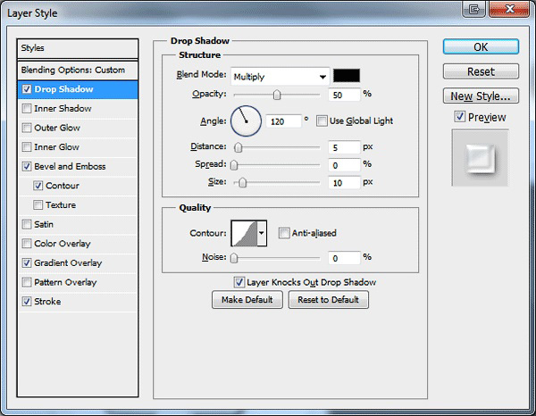This screenshot has width=536, height=416.
Task: Toggle the Drop Shadow checkbox
Action: click(27, 89)
